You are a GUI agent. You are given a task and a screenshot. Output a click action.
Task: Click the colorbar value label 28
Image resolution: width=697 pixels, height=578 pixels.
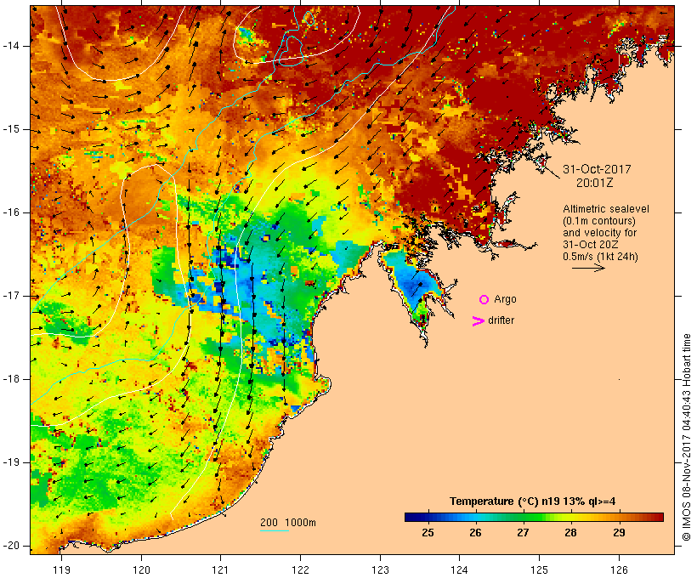click(x=571, y=533)
